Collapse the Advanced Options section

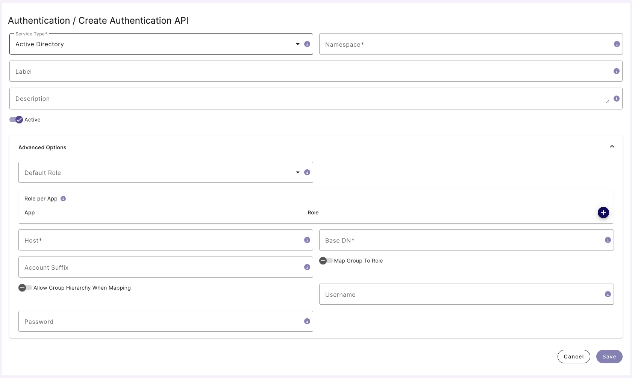(x=612, y=146)
